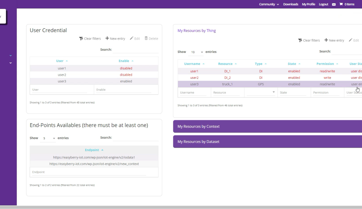Viewport: 362px width, 209px height.
Task: Click the State filter input field
Action: [293, 92]
